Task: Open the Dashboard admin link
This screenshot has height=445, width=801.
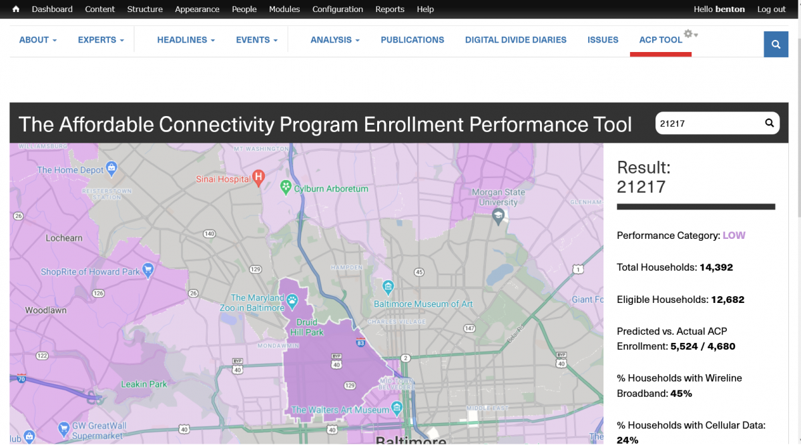Action: [52, 9]
